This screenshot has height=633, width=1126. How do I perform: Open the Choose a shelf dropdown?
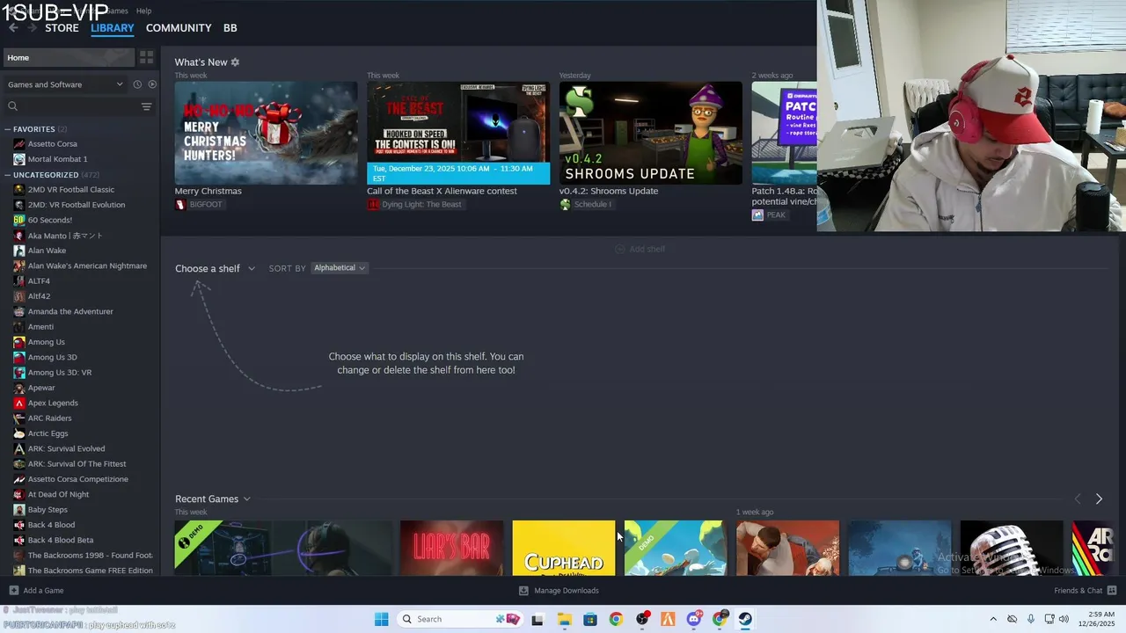click(215, 268)
